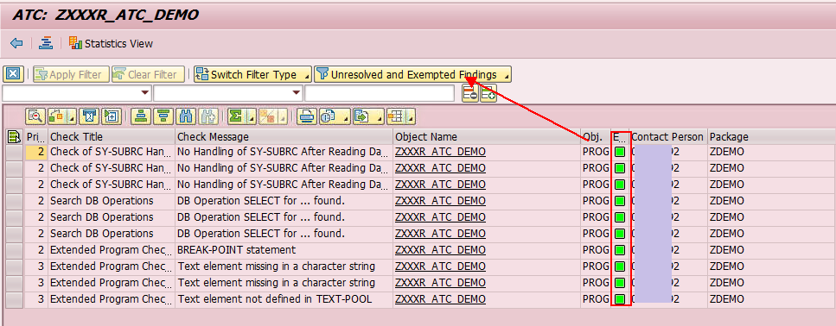
Task: Click the Package column header
Action: pos(771,136)
